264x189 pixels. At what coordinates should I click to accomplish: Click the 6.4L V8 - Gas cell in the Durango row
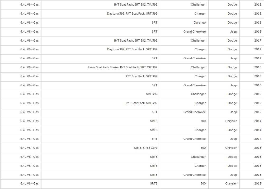29,22
